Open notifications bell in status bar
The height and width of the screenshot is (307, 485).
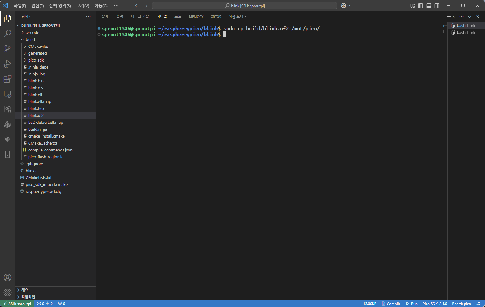point(478,304)
